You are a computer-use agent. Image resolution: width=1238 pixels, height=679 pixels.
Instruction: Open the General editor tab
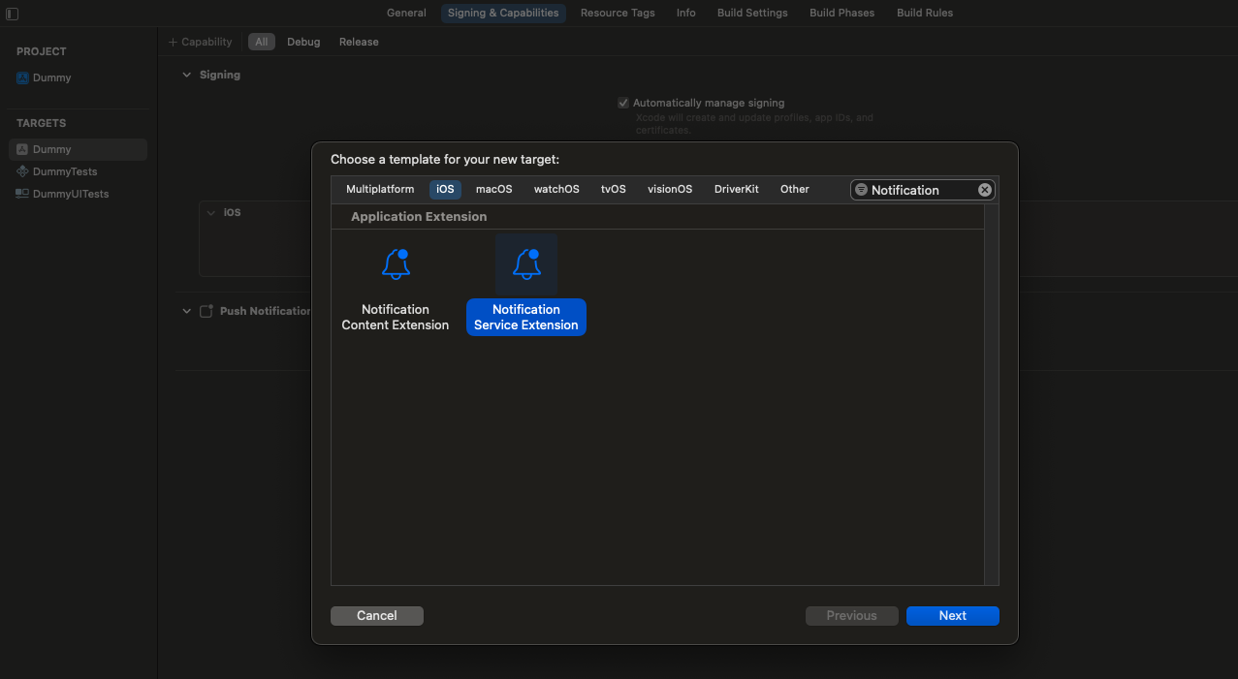point(406,13)
